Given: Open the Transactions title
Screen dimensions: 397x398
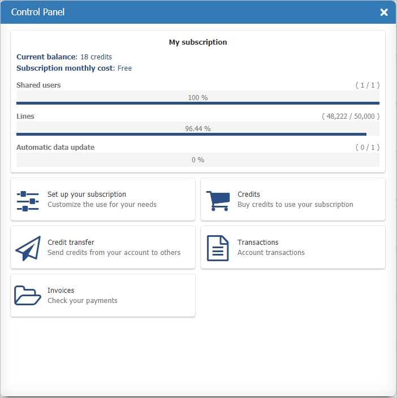Looking at the screenshot, I should click(258, 242).
